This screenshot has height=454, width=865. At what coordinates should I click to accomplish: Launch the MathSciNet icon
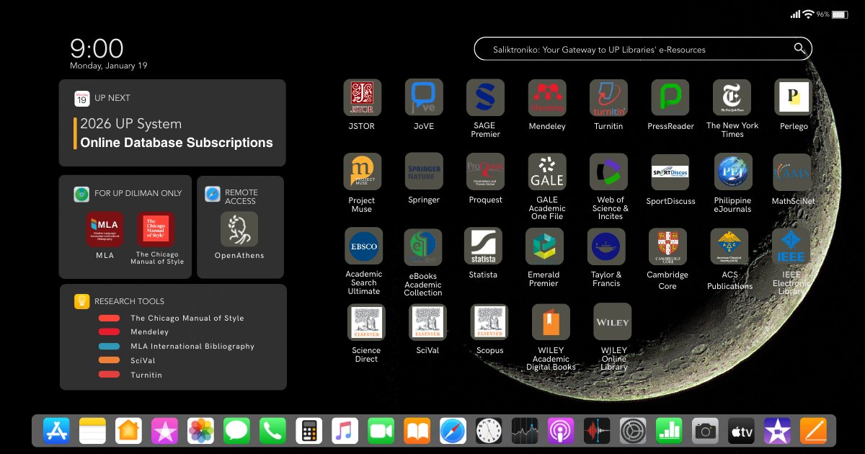pyautogui.click(x=792, y=172)
